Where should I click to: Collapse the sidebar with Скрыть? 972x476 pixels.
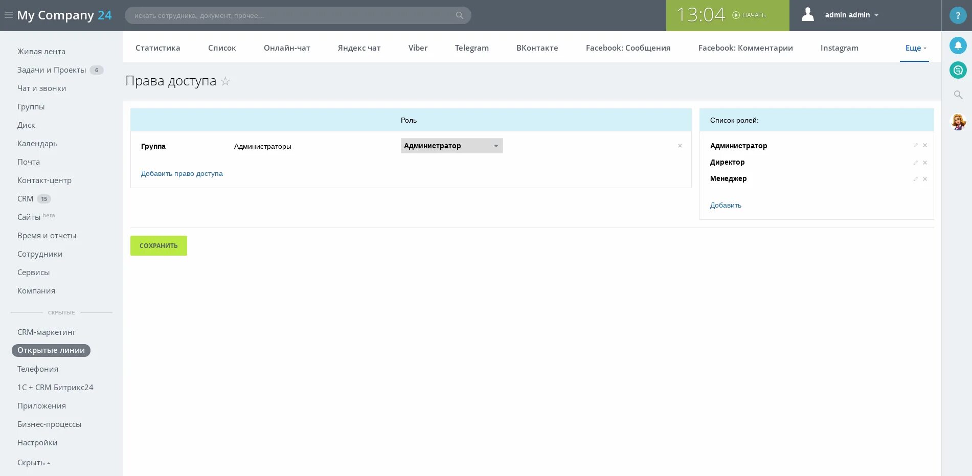pyautogui.click(x=34, y=463)
